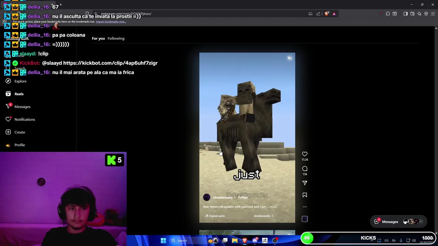Open Discord from taskbar
The image size is (438, 246).
point(255,241)
